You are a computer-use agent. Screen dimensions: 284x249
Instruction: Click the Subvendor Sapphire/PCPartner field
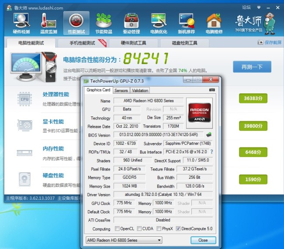(x=188, y=143)
